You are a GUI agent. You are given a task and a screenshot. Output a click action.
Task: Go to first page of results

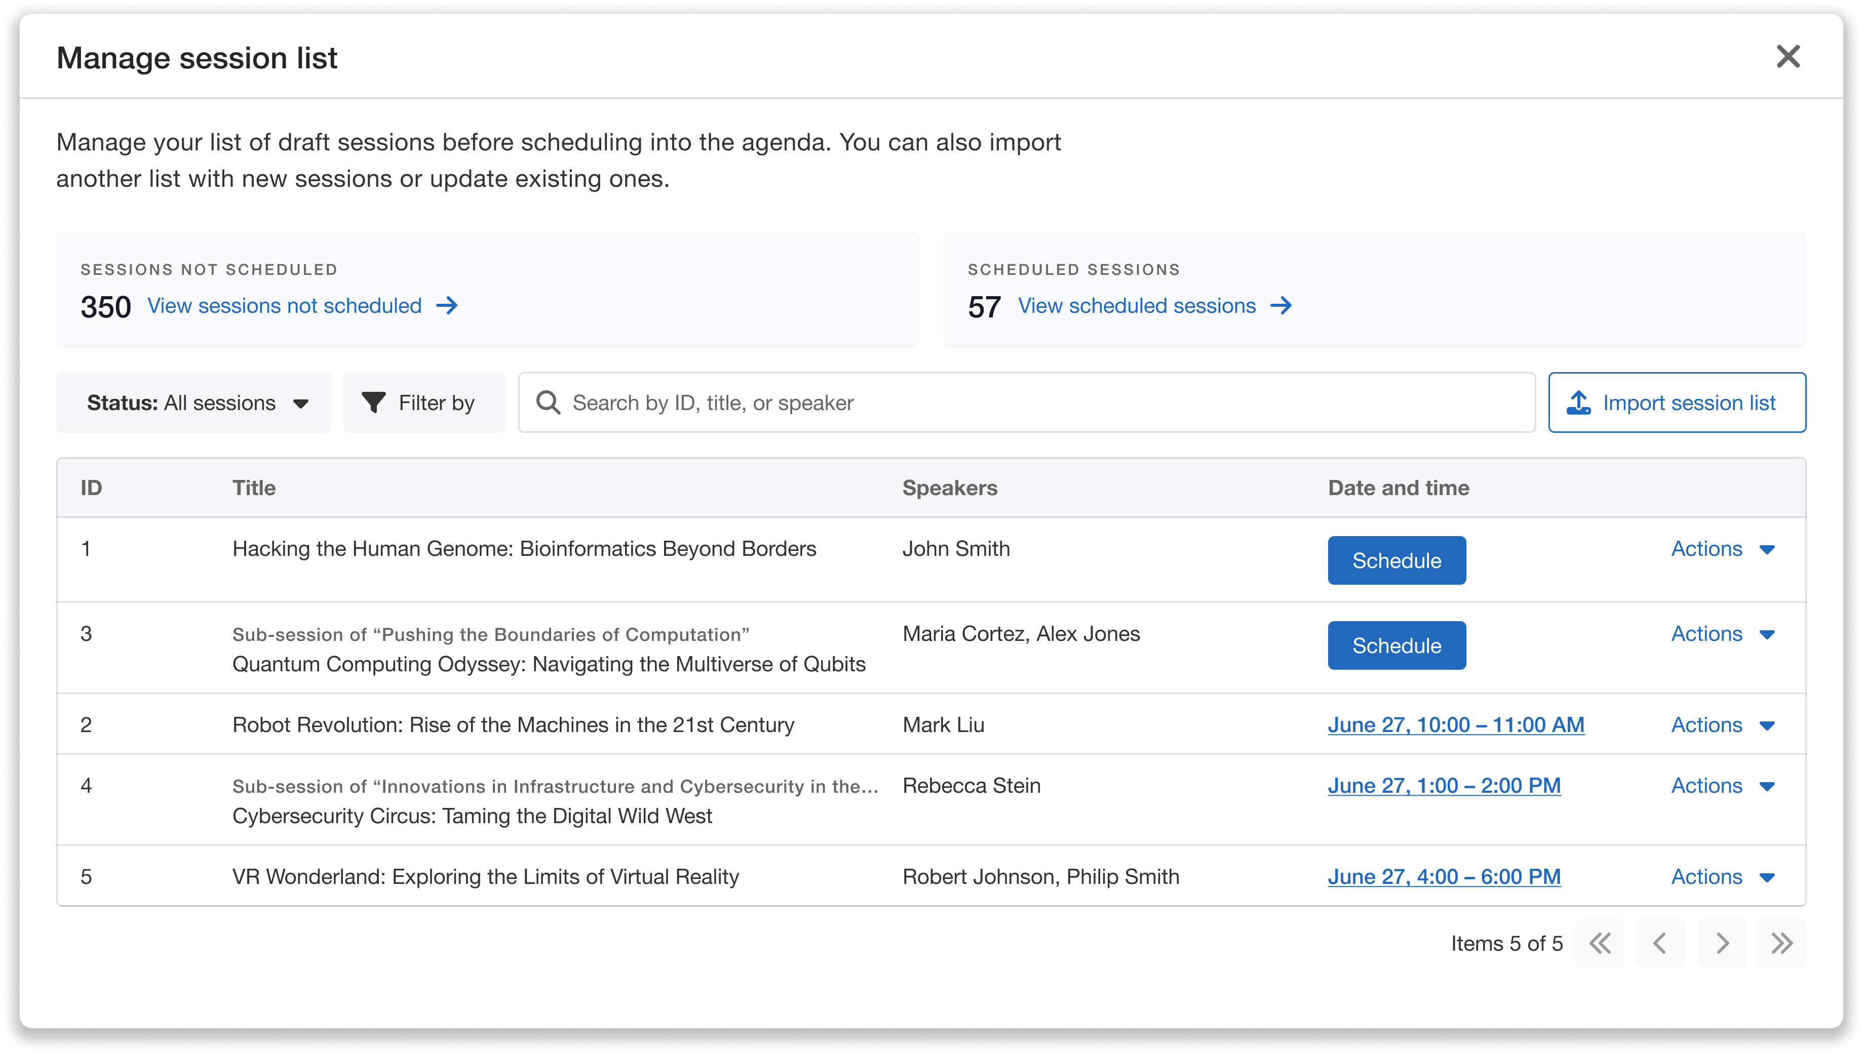click(x=1600, y=943)
